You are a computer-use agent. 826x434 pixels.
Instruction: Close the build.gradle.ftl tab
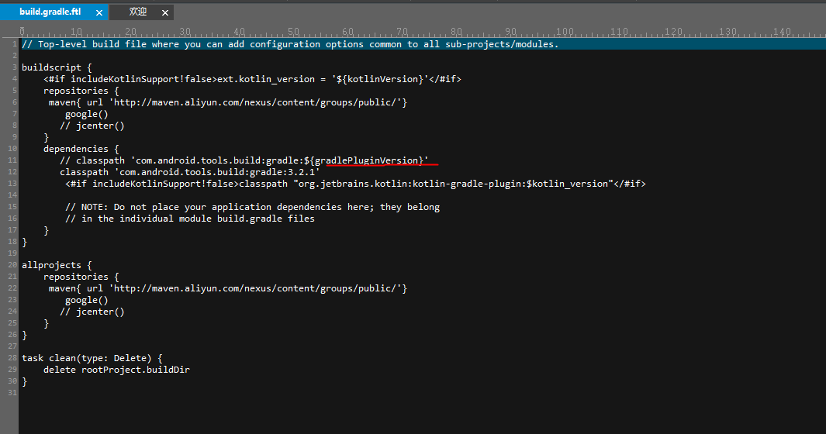coord(99,12)
